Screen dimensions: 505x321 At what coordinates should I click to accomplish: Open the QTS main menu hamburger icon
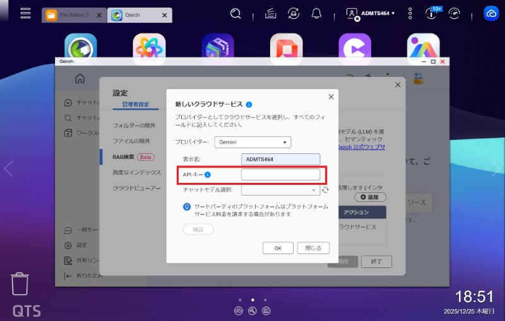[25, 13]
